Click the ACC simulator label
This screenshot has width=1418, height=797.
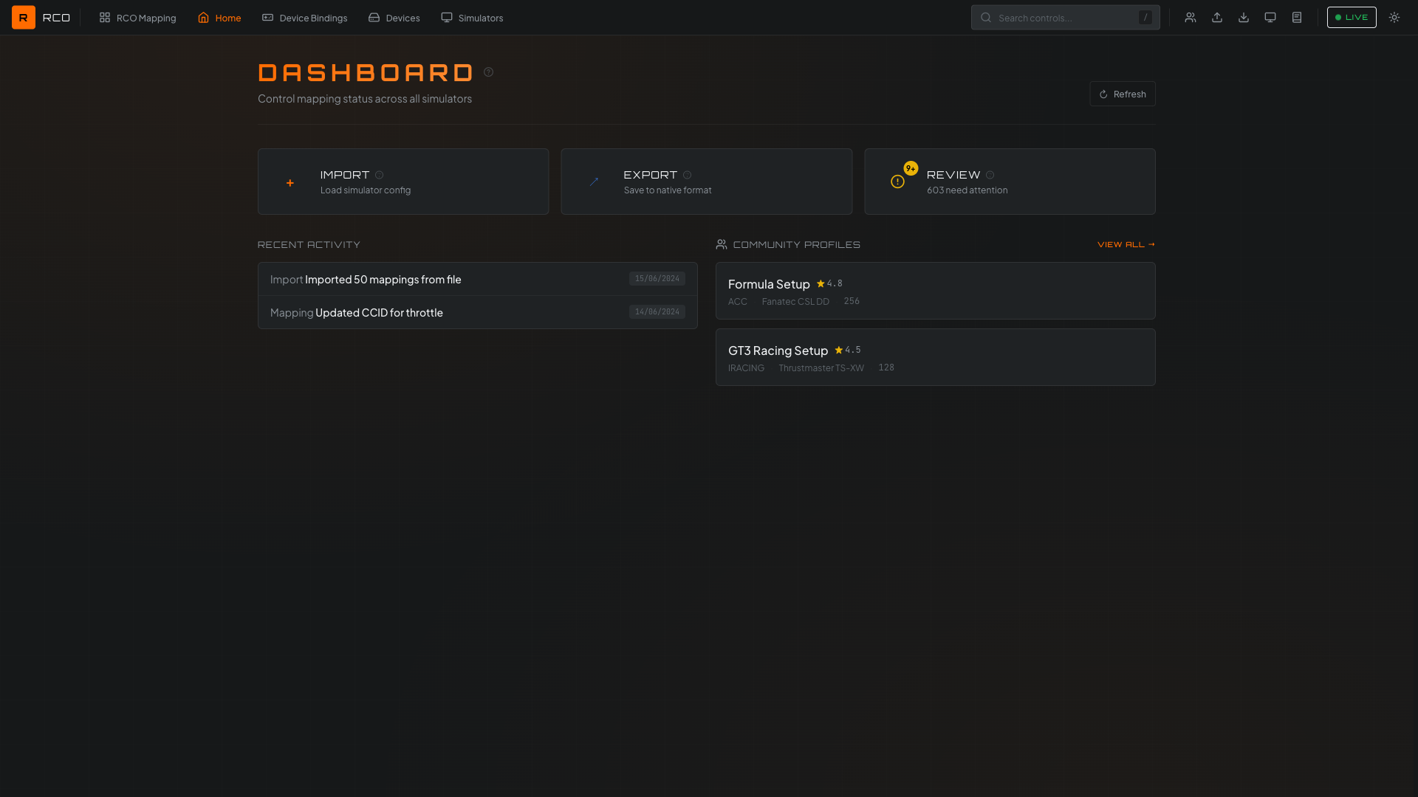[738, 302]
